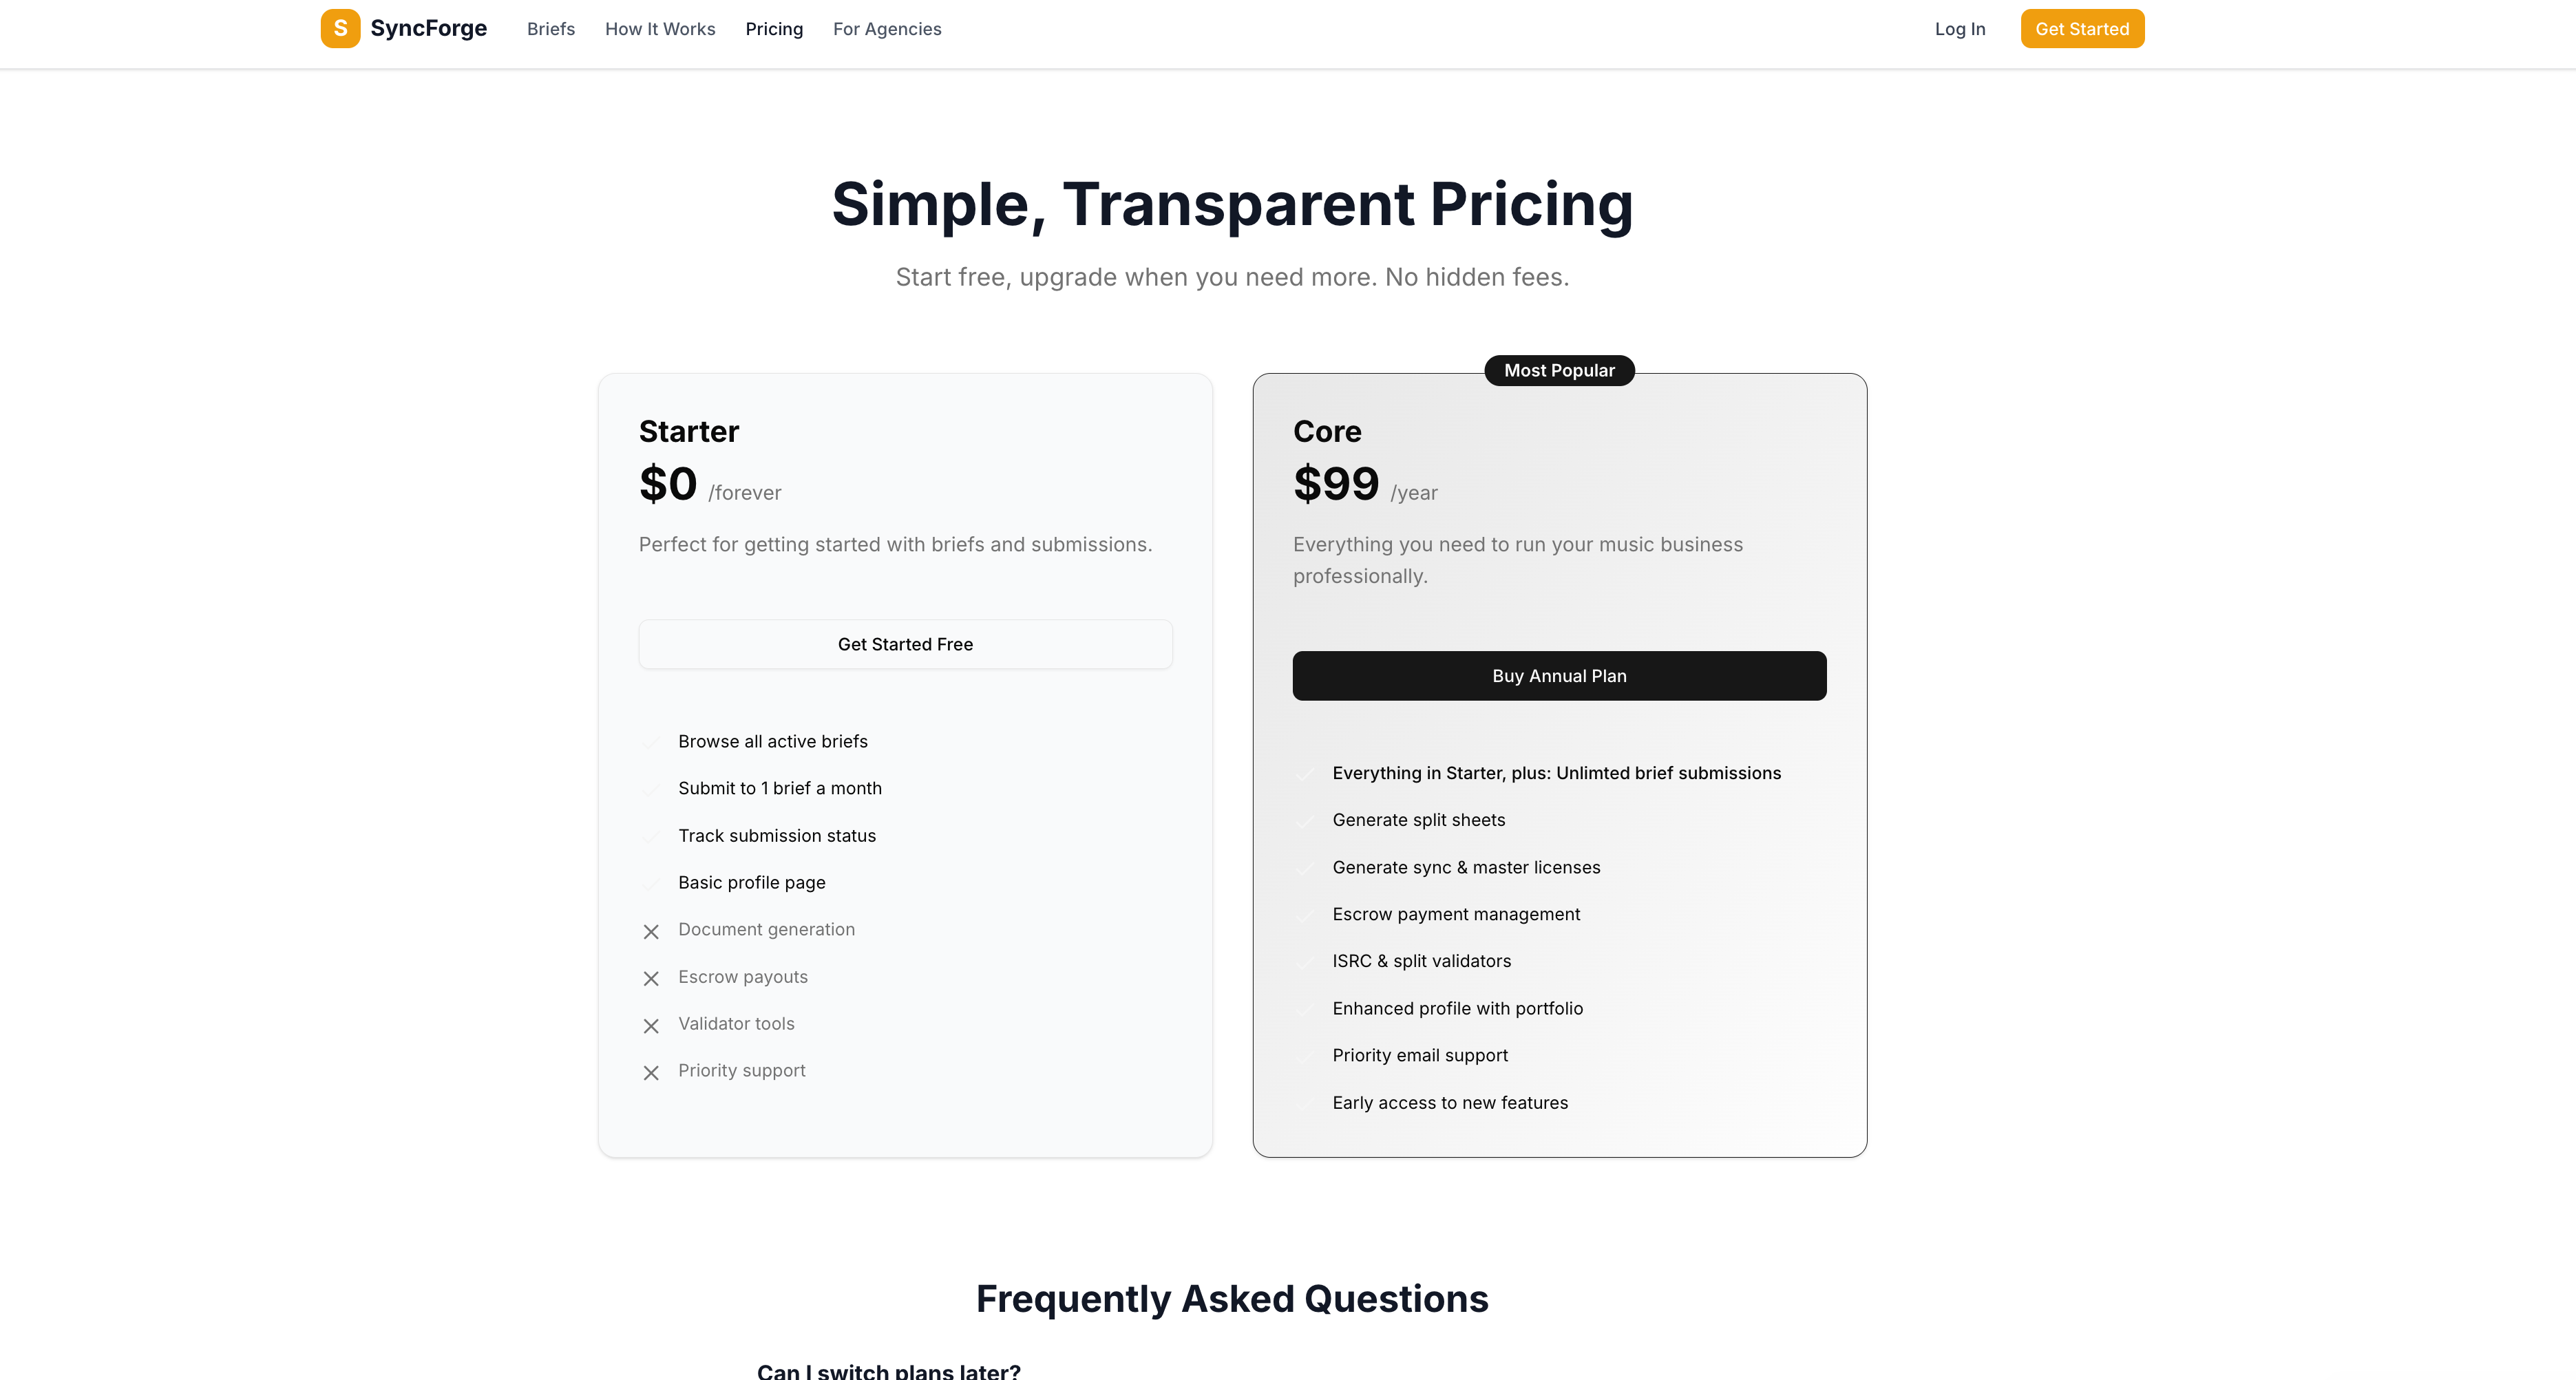Click the checkmark beside Browse all active briefs

(x=653, y=741)
